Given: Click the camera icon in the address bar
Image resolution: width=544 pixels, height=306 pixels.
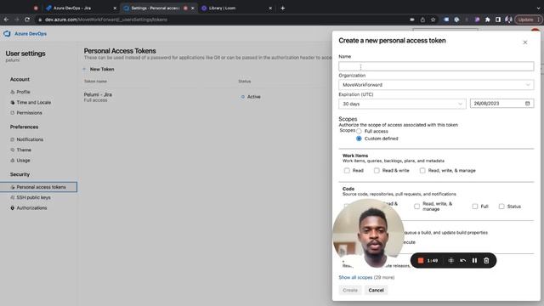Looking at the screenshot, I should point(412,20).
